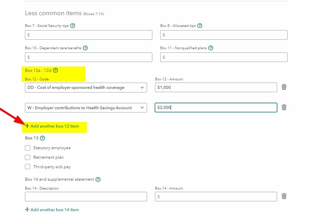
Task: Enable the Retirement plan checkbox
Action: [x=28, y=157]
